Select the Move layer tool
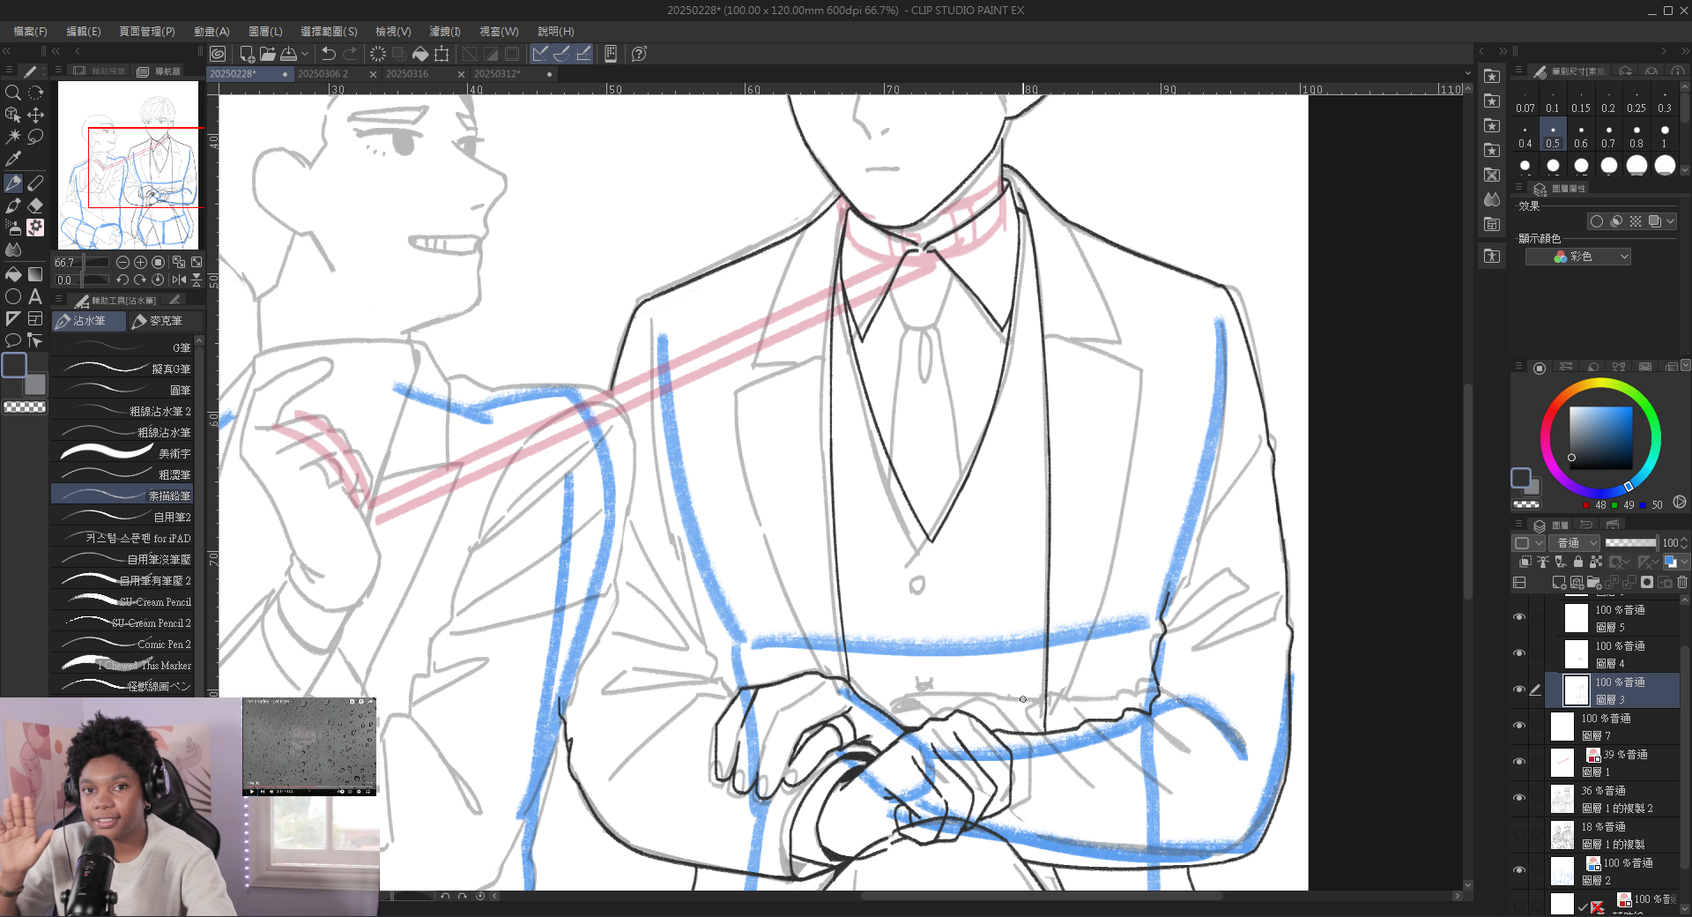This screenshot has height=917, width=1692. (35, 115)
